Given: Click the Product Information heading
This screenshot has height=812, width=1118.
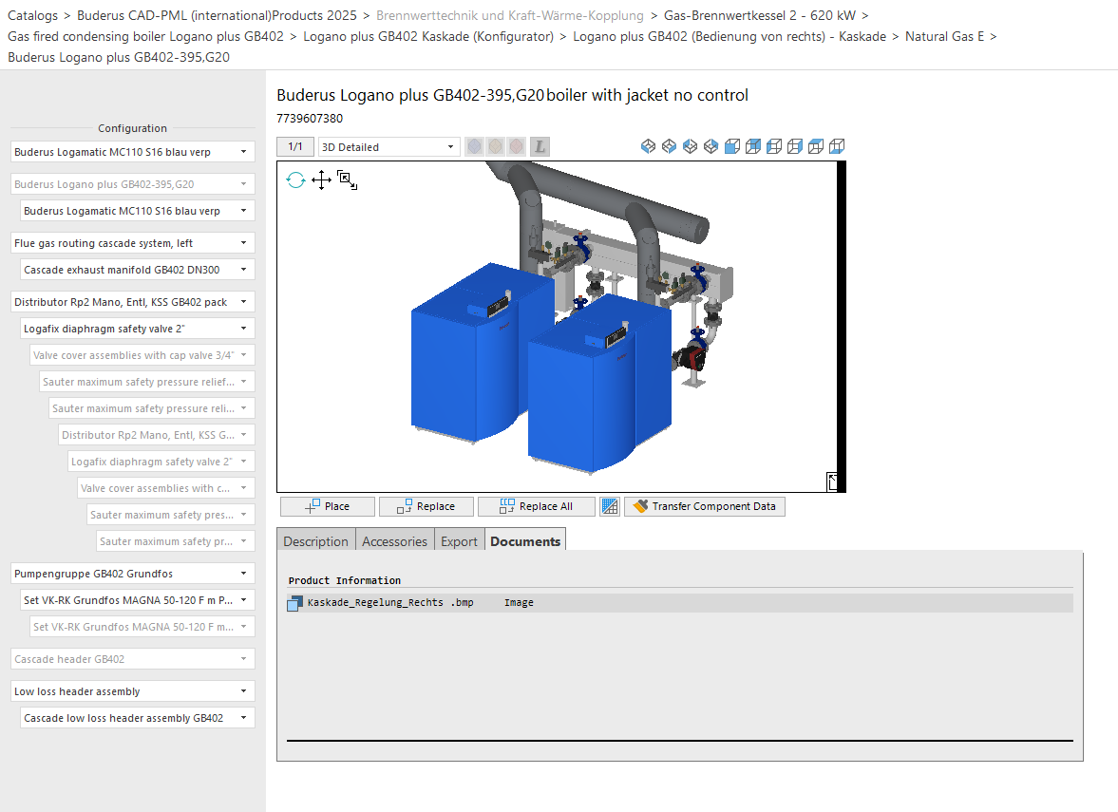Looking at the screenshot, I should click(x=345, y=580).
